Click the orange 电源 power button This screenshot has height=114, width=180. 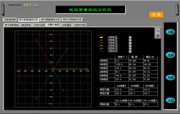(156, 15)
